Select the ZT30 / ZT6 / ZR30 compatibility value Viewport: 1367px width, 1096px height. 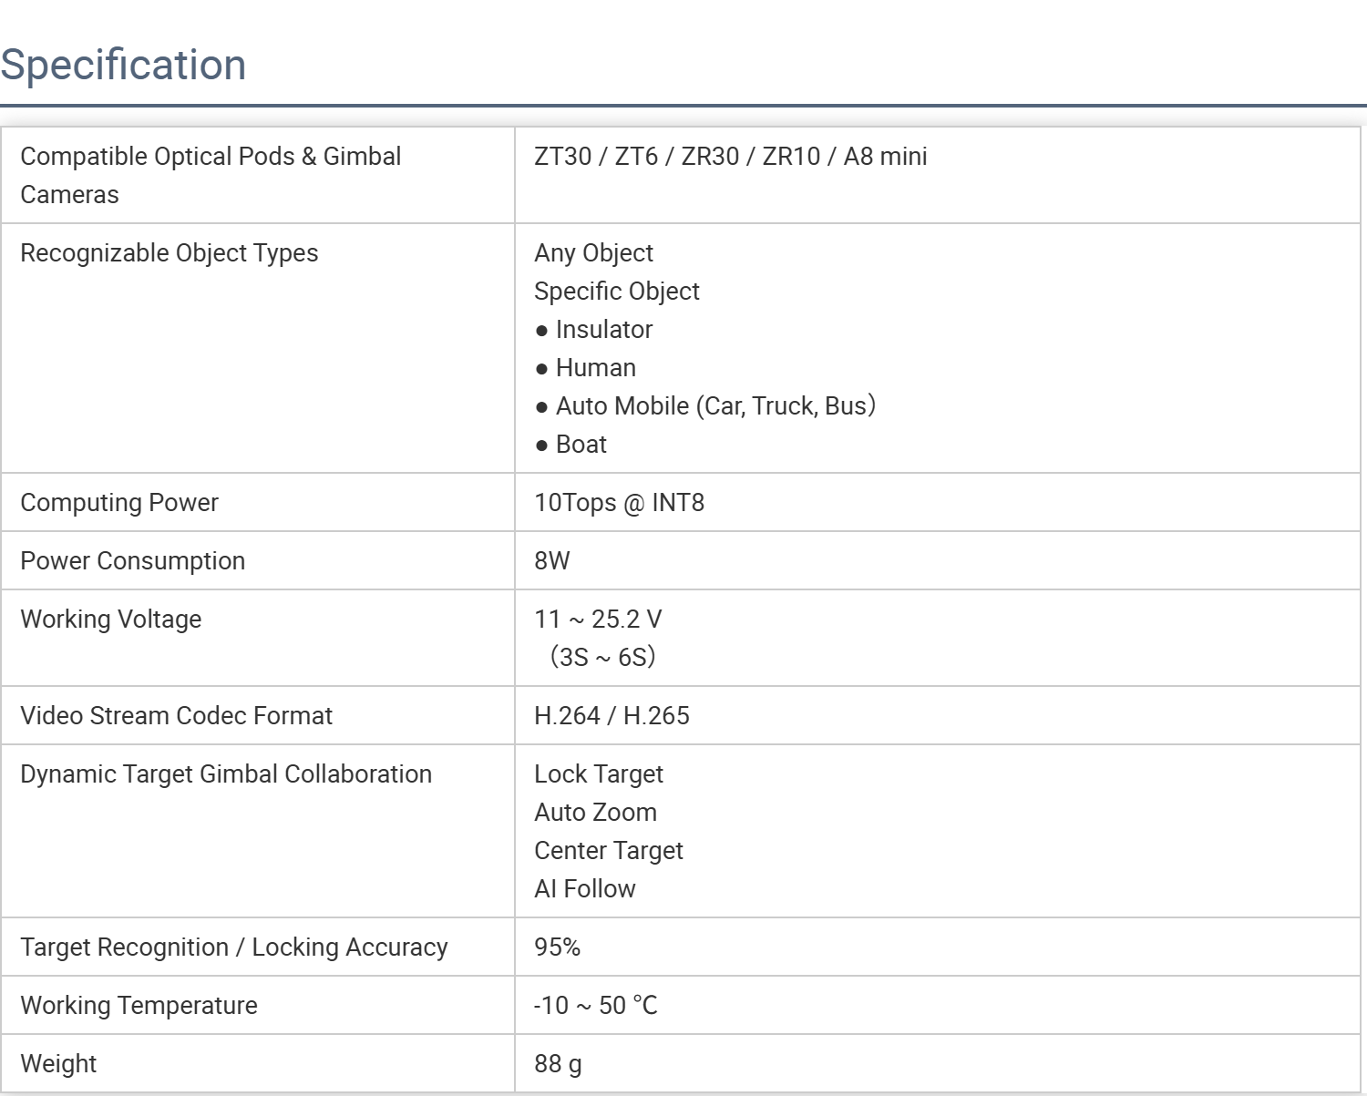(730, 157)
